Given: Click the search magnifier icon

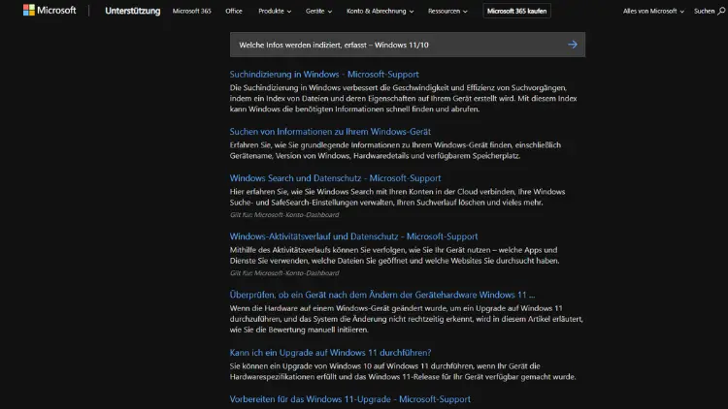Looking at the screenshot, I should (x=721, y=11).
